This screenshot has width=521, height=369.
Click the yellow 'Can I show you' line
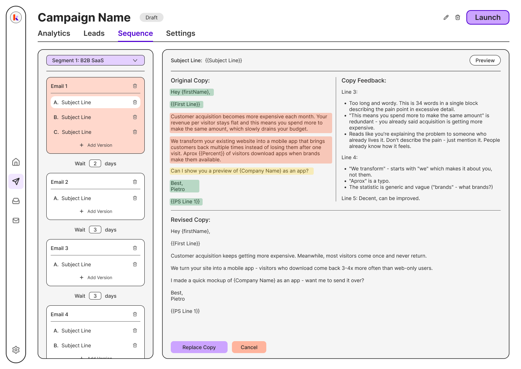pos(242,171)
